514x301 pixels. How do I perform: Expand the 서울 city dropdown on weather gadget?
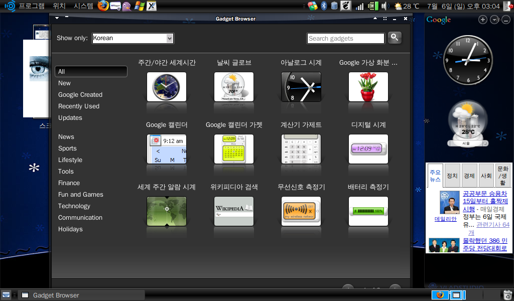pos(485,143)
